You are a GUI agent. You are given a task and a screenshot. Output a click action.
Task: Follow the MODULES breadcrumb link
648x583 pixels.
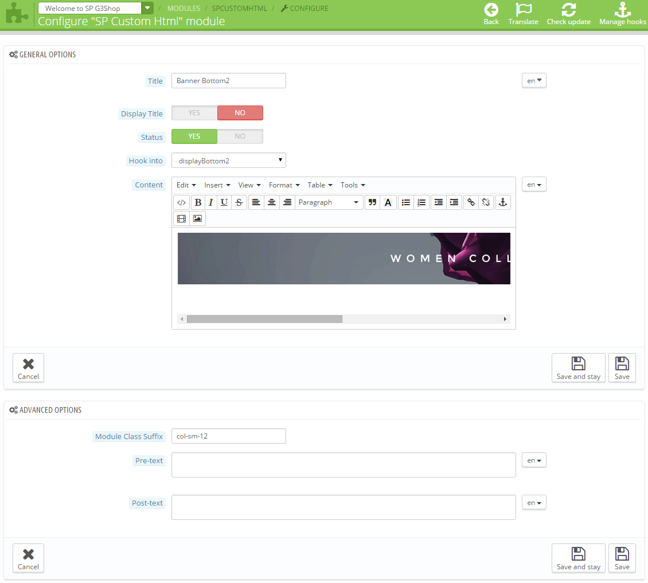(x=184, y=8)
